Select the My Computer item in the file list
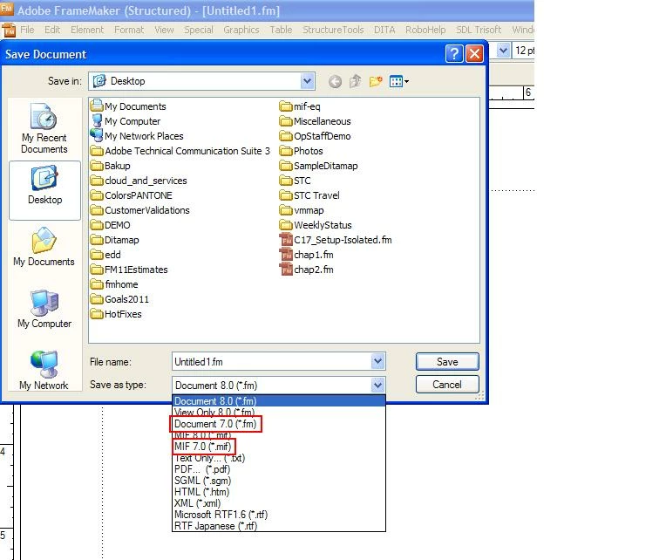Image resolution: width=666 pixels, height=560 pixels. [126, 121]
